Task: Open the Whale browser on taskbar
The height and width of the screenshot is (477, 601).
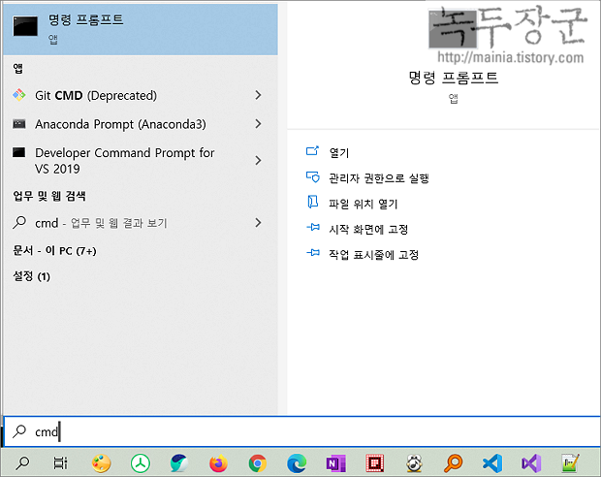Action: [179, 463]
